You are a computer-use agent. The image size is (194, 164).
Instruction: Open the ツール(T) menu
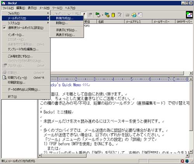click(x=57, y=8)
